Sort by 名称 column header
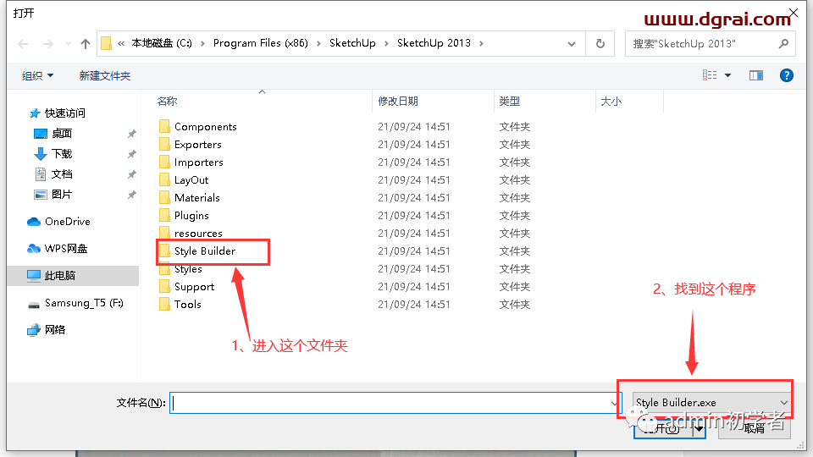813x457 pixels. point(167,101)
